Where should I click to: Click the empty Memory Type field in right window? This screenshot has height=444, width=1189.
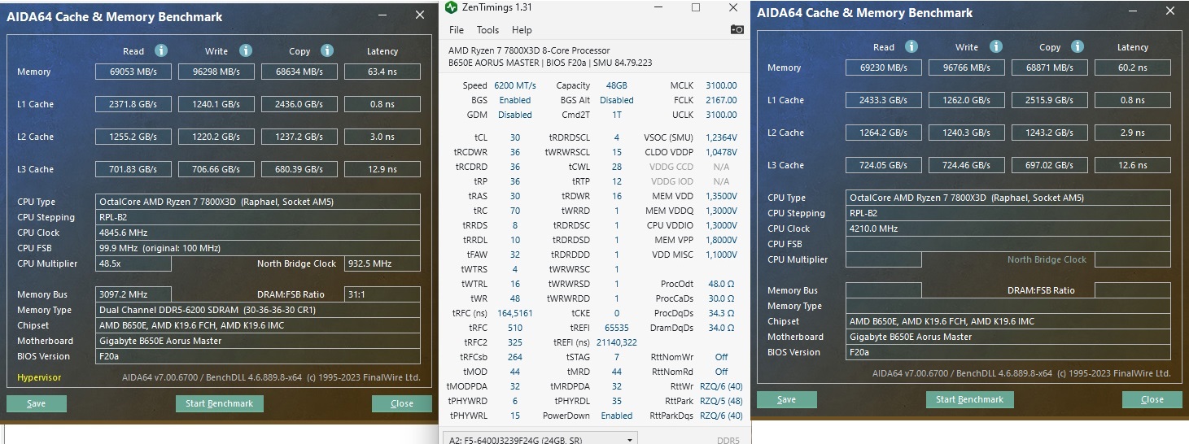click(1008, 306)
